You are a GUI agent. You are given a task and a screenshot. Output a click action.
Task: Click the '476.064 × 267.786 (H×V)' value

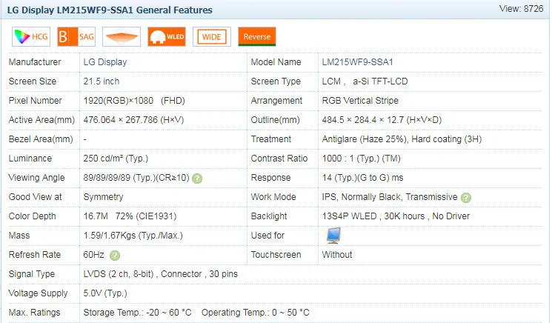pos(133,120)
